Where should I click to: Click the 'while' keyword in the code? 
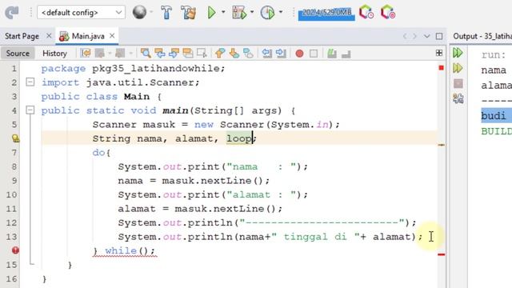(x=121, y=250)
